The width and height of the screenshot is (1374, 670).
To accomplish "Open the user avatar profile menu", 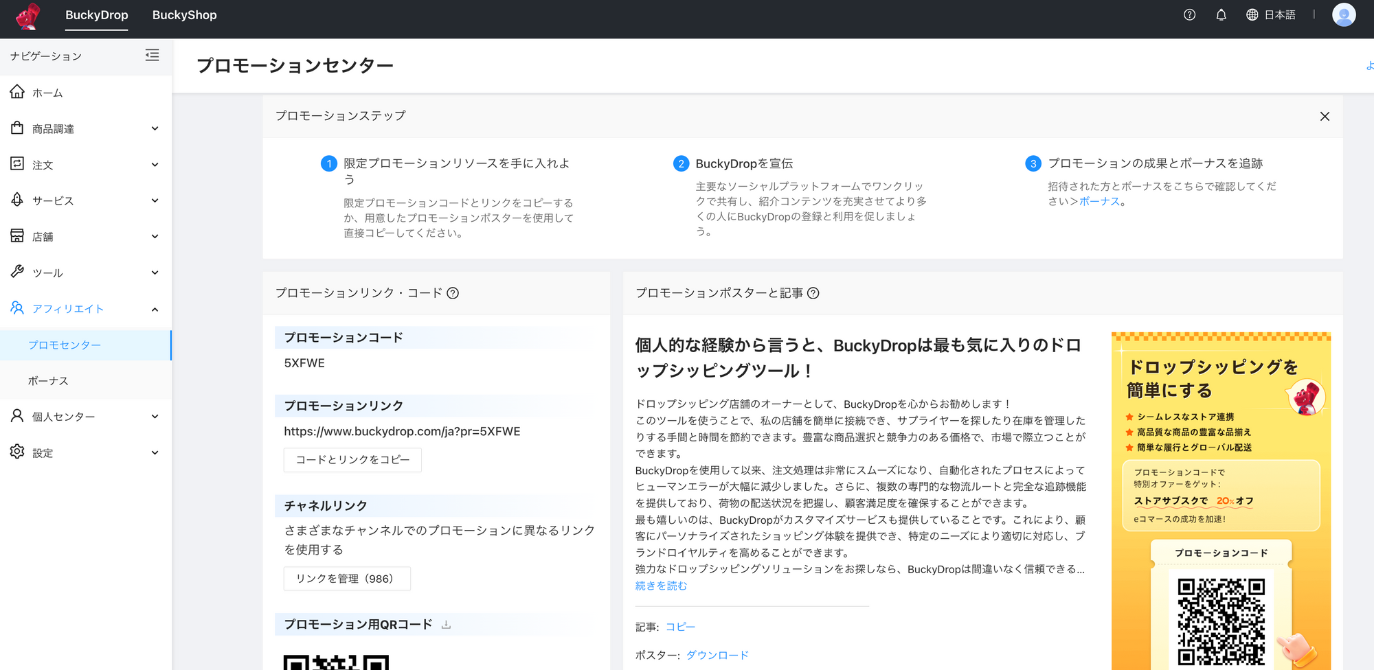I will pyautogui.click(x=1343, y=14).
